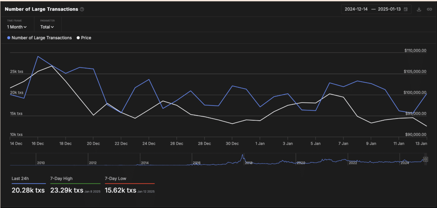Click the Number of Large Transactions title
Image resolution: width=437 pixels, height=208 pixels.
pos(41,9)
